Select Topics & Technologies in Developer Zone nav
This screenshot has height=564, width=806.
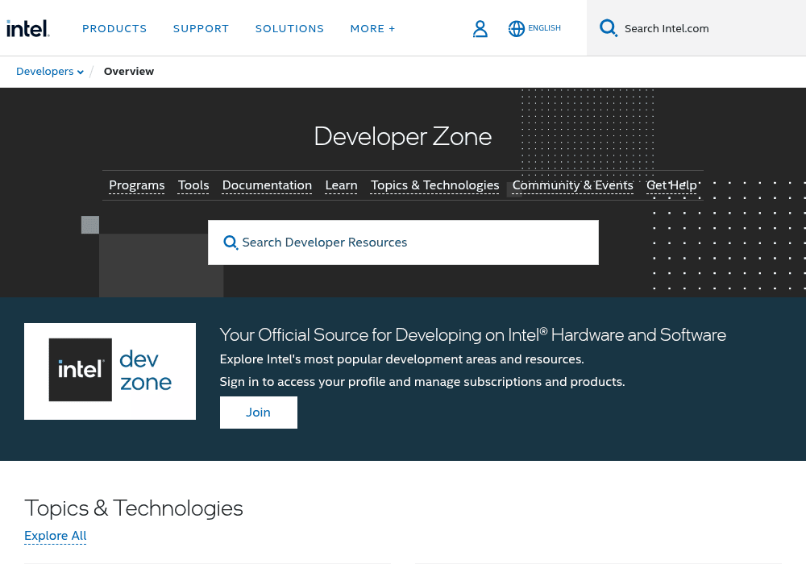pyautogui.click(x=435, y=185)
